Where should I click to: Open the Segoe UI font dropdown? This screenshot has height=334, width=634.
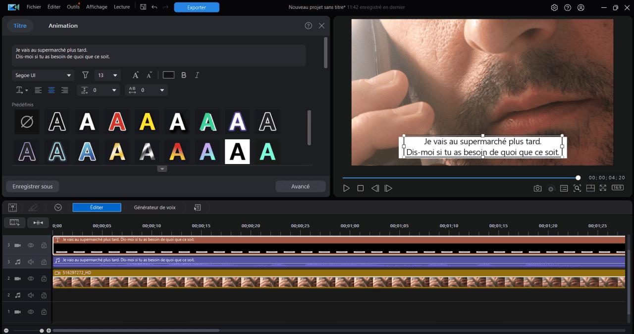43,75
